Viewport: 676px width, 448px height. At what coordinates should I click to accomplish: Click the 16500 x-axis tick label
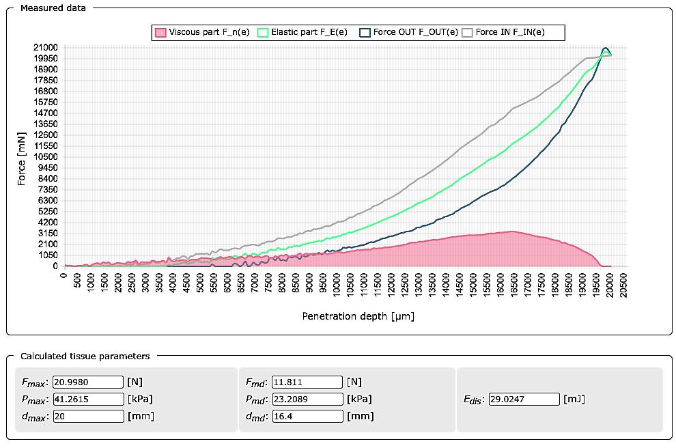click(514, 285)
